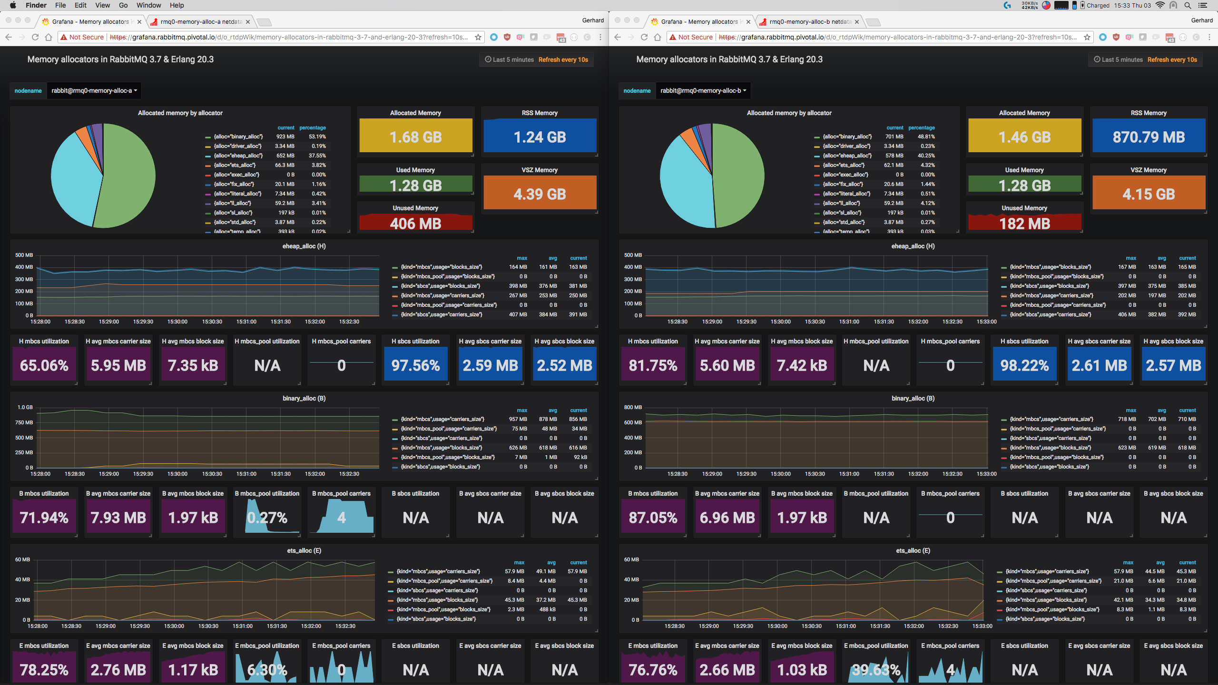Screen dimensions: 1218x685
Task: Click Gerhard profile button in left window
Action: coord(593,20)
